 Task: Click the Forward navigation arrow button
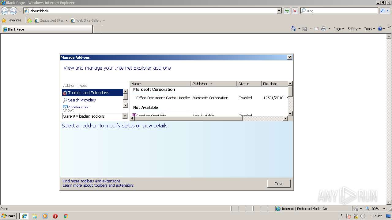coord(13,11)
